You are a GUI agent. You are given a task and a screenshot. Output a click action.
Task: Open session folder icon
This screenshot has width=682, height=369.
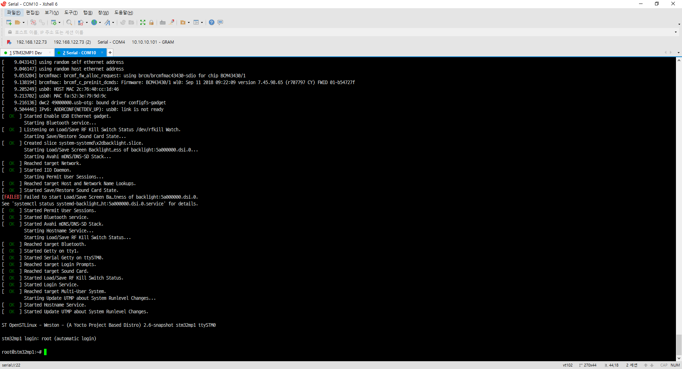coord(17,22)
